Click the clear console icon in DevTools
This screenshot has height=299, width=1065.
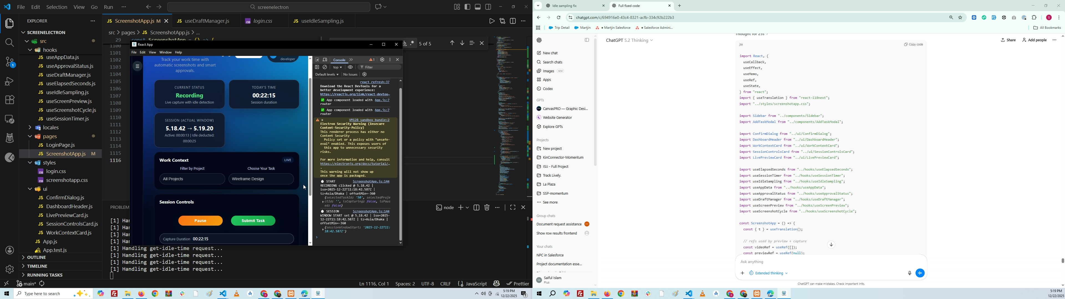[x=325, y=67]
